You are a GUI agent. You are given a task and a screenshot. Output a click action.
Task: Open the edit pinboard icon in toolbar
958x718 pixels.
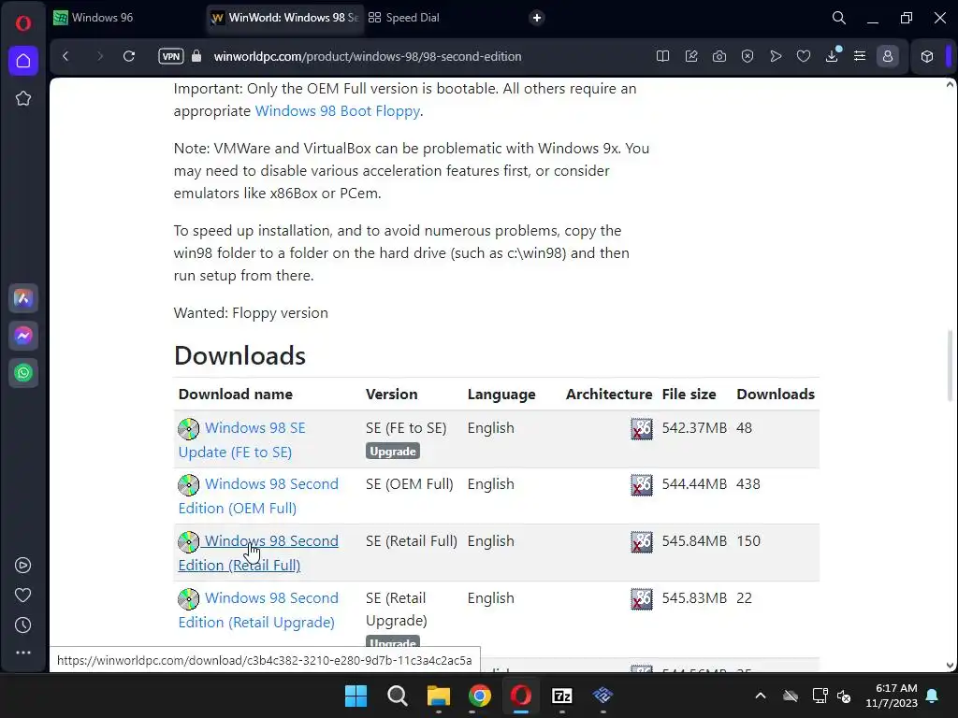[691, 56]
